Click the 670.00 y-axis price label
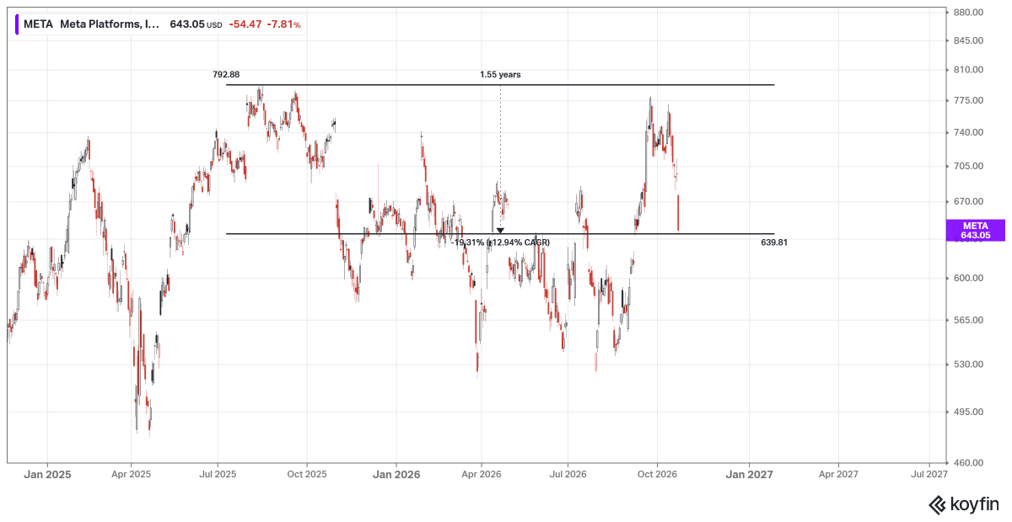This screenshot has height=522, width=1012. click(968, 201)
